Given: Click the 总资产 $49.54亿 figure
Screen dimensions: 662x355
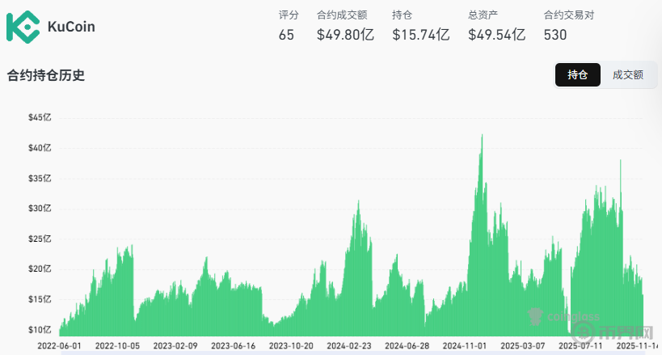Looking at the screenshot, I should point(496,35).
